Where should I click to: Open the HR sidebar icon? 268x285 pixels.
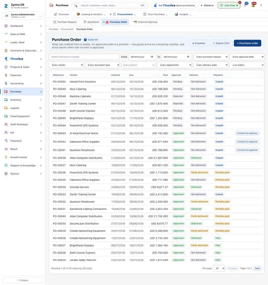pyautogui.click(x=6, y=133)
